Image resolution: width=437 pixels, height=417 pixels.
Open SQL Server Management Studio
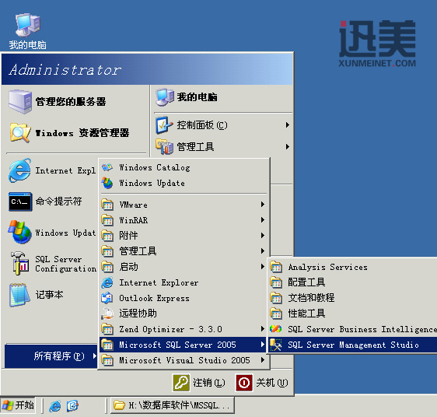point(352,345)
